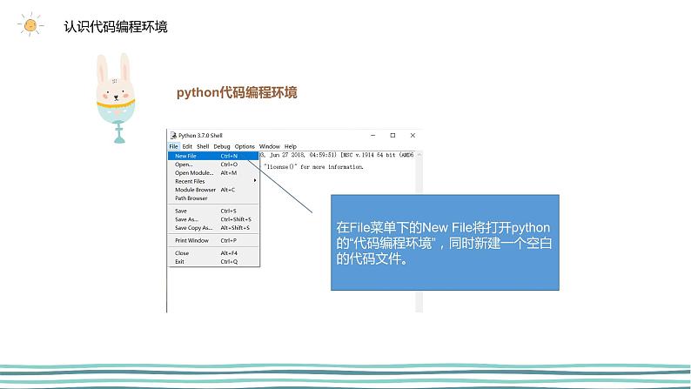Screen dimensions: 691x389
Task: Close the Python 3.7.0 Shell window
Action: pyautogui.click(x=413, y=135)
